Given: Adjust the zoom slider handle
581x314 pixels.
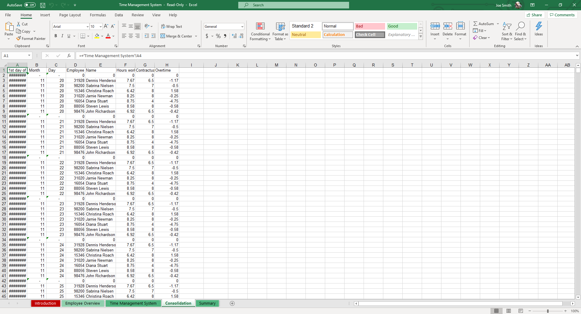Looking at the screenshot, I should tap(548, 311).
